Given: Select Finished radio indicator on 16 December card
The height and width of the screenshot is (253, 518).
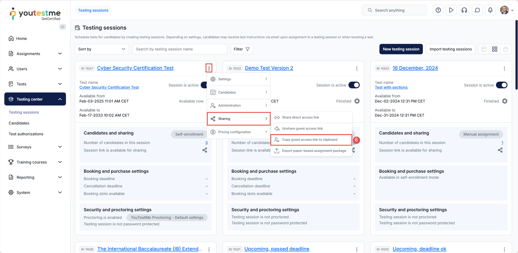Looking at the screenshot, I should (504, 101).
